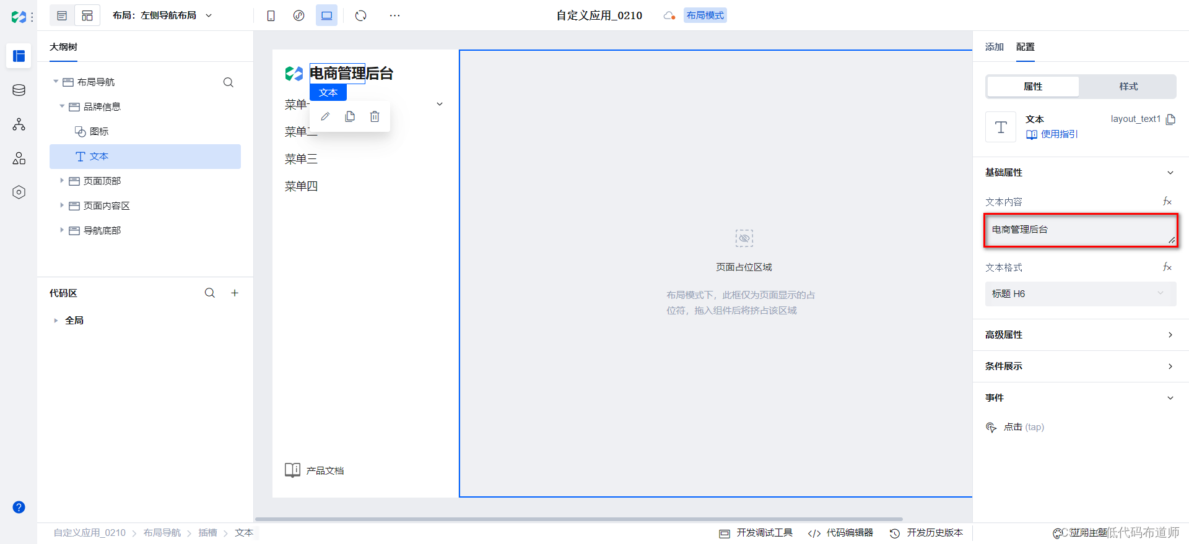
Task: Select the 样式 segment tab
Action: pos(1128,87)
